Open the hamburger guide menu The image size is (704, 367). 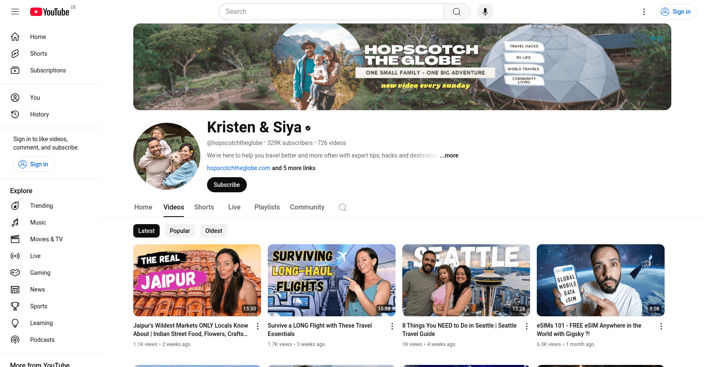(15, 12)
